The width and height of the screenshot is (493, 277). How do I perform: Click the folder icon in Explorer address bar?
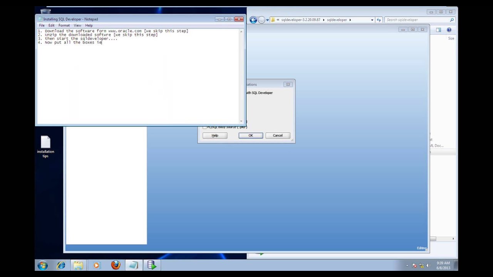[x=272, y=20]
